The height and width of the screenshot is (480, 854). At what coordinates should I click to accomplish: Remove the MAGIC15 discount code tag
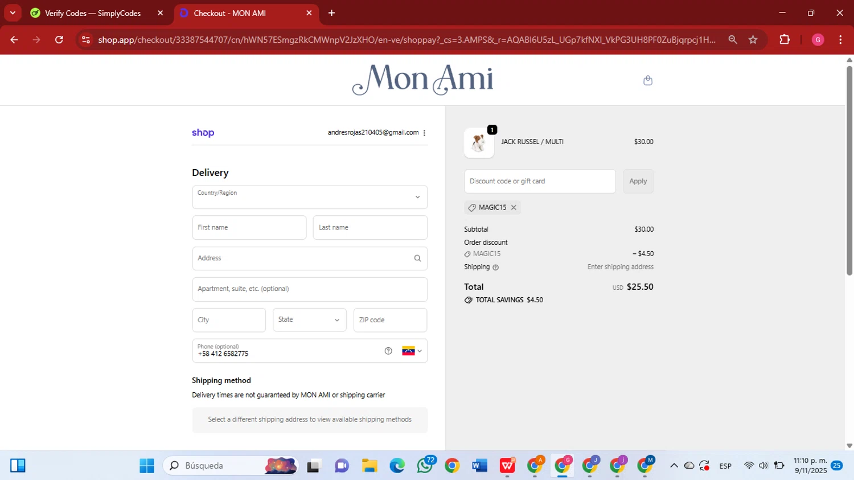[514, 208]
